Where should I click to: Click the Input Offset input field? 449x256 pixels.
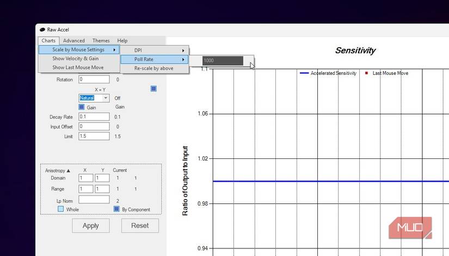(x=94, y=126)
